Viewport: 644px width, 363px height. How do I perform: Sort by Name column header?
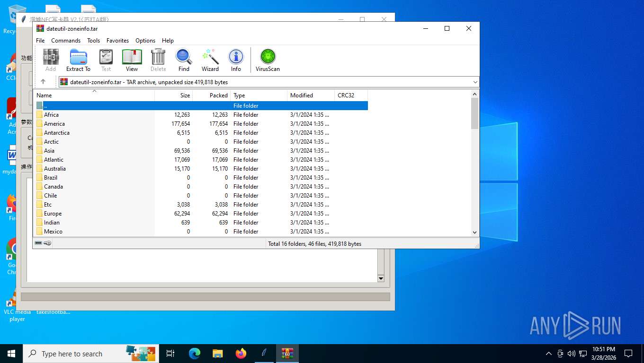(94, 95)
